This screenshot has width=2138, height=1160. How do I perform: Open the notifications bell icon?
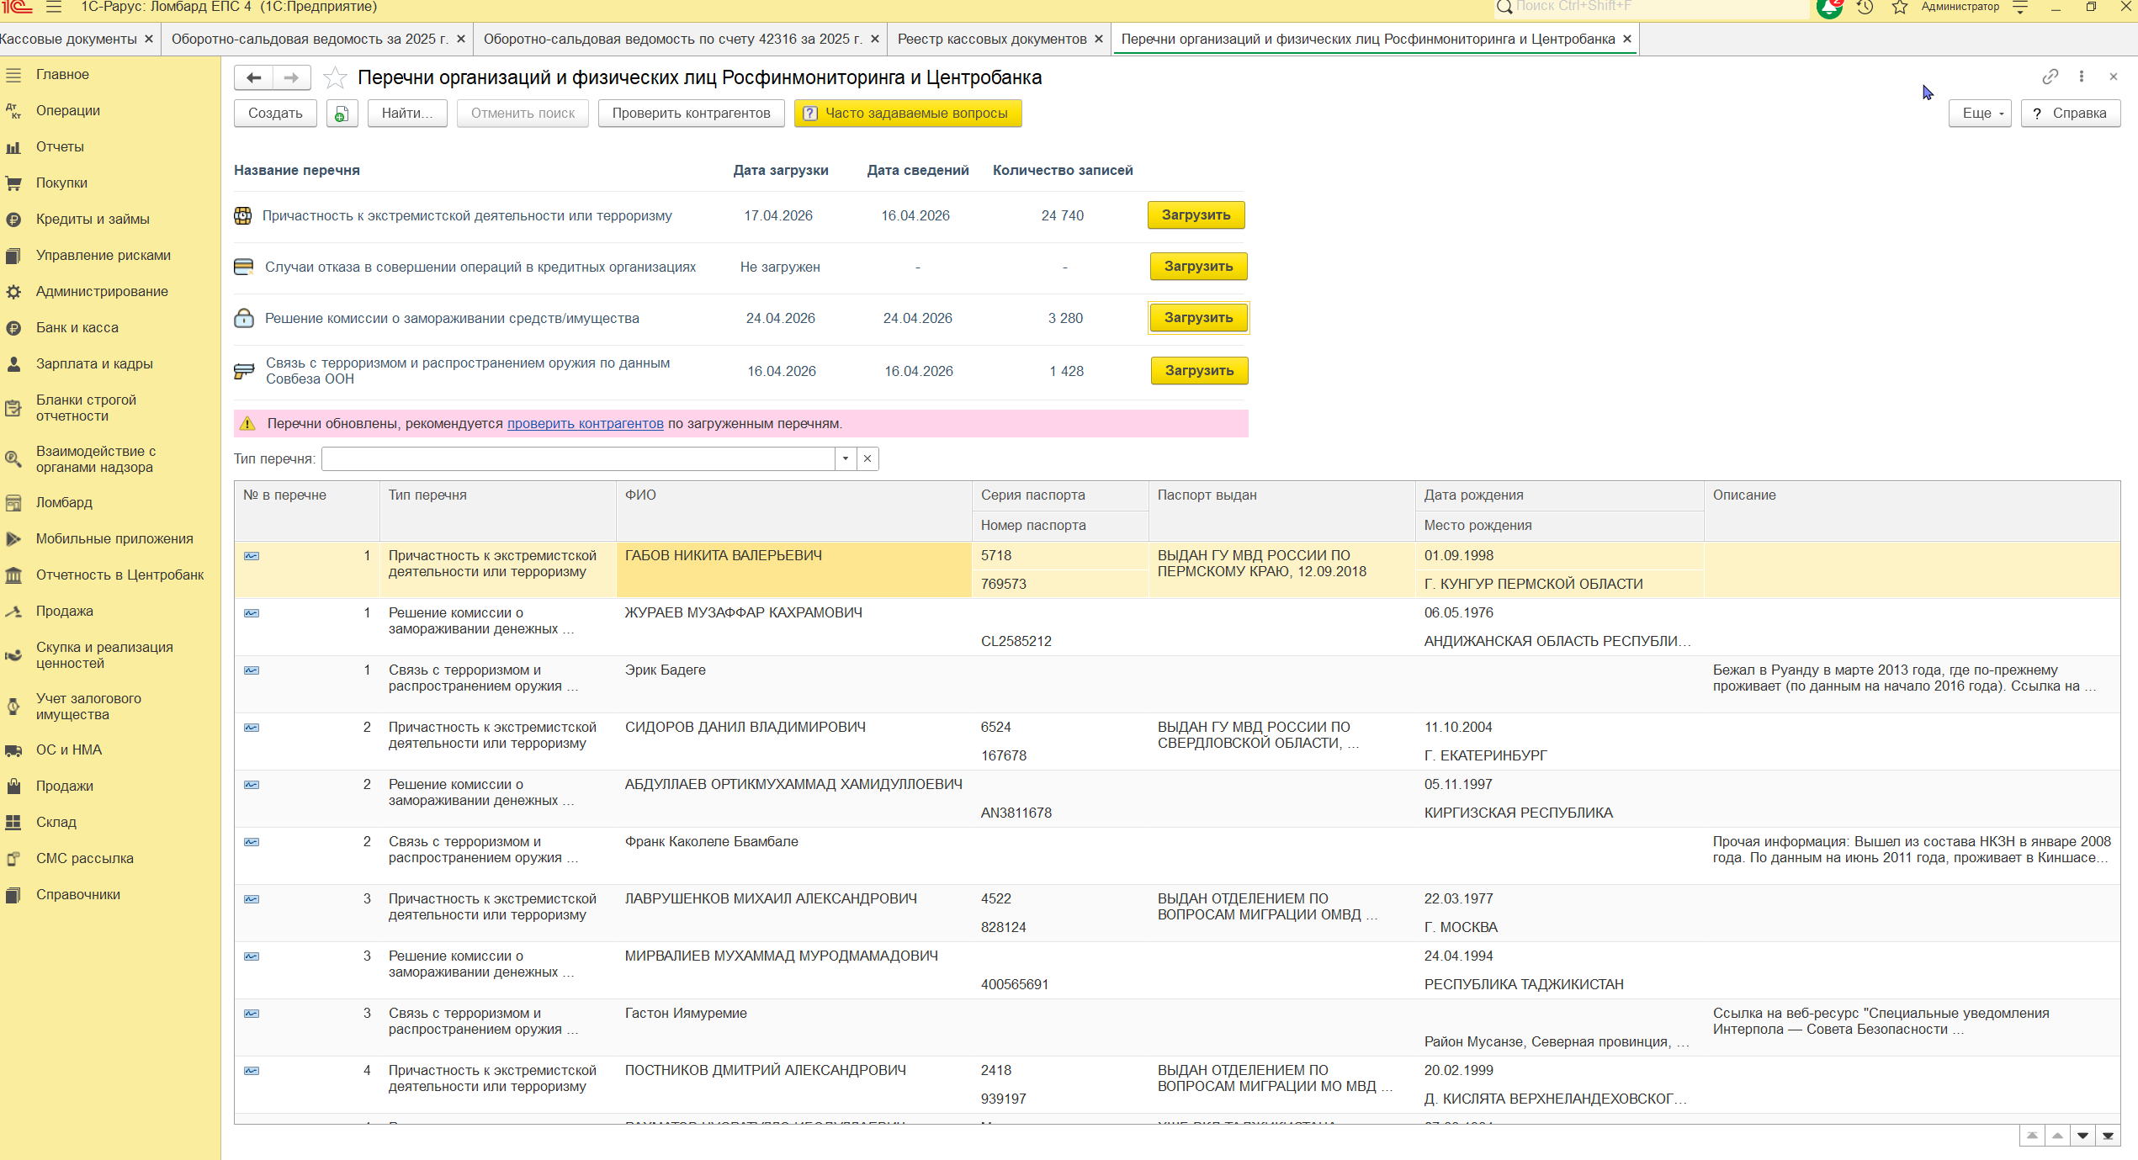(1829, 8)
